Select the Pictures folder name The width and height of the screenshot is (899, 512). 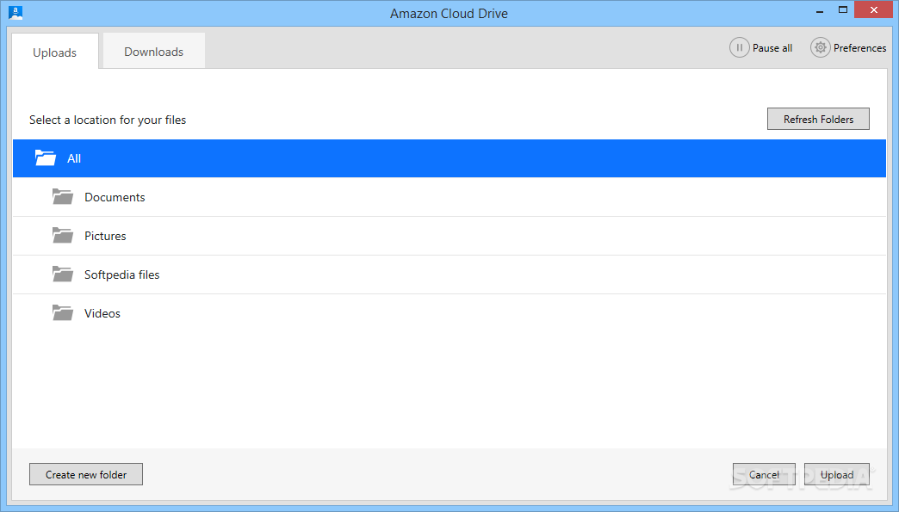[105, 236]
